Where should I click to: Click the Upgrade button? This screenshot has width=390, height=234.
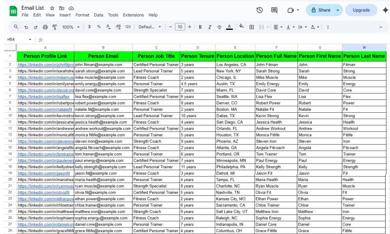(x=361, y=10)
